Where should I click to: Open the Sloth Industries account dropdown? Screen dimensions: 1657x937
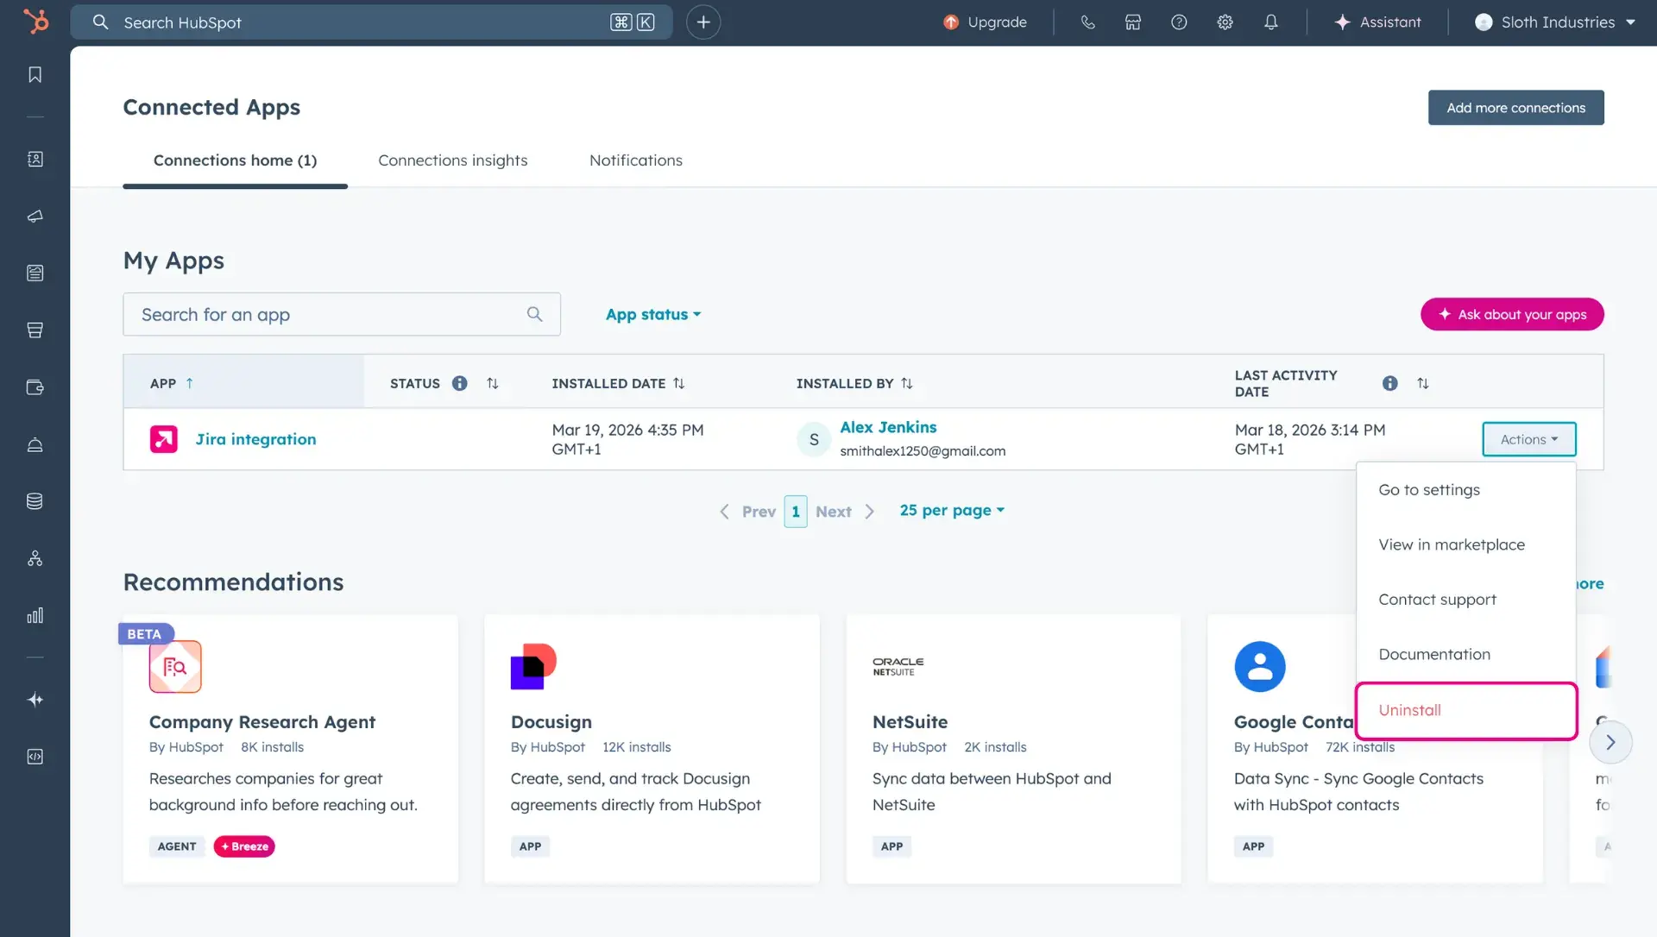click(1553, 22)
